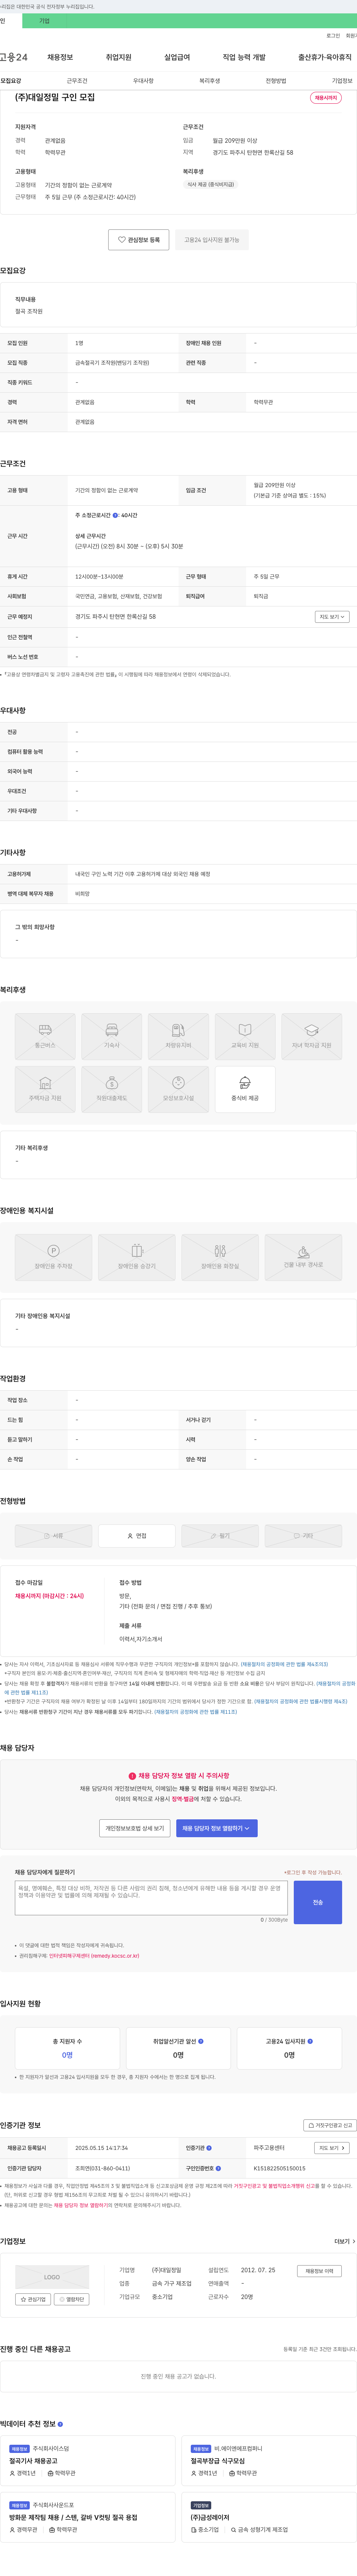This screenshot has width=357, height=2576.
Task: Select the 자녀 학자금 지원 icon
Action: [x=312, y=1036]
